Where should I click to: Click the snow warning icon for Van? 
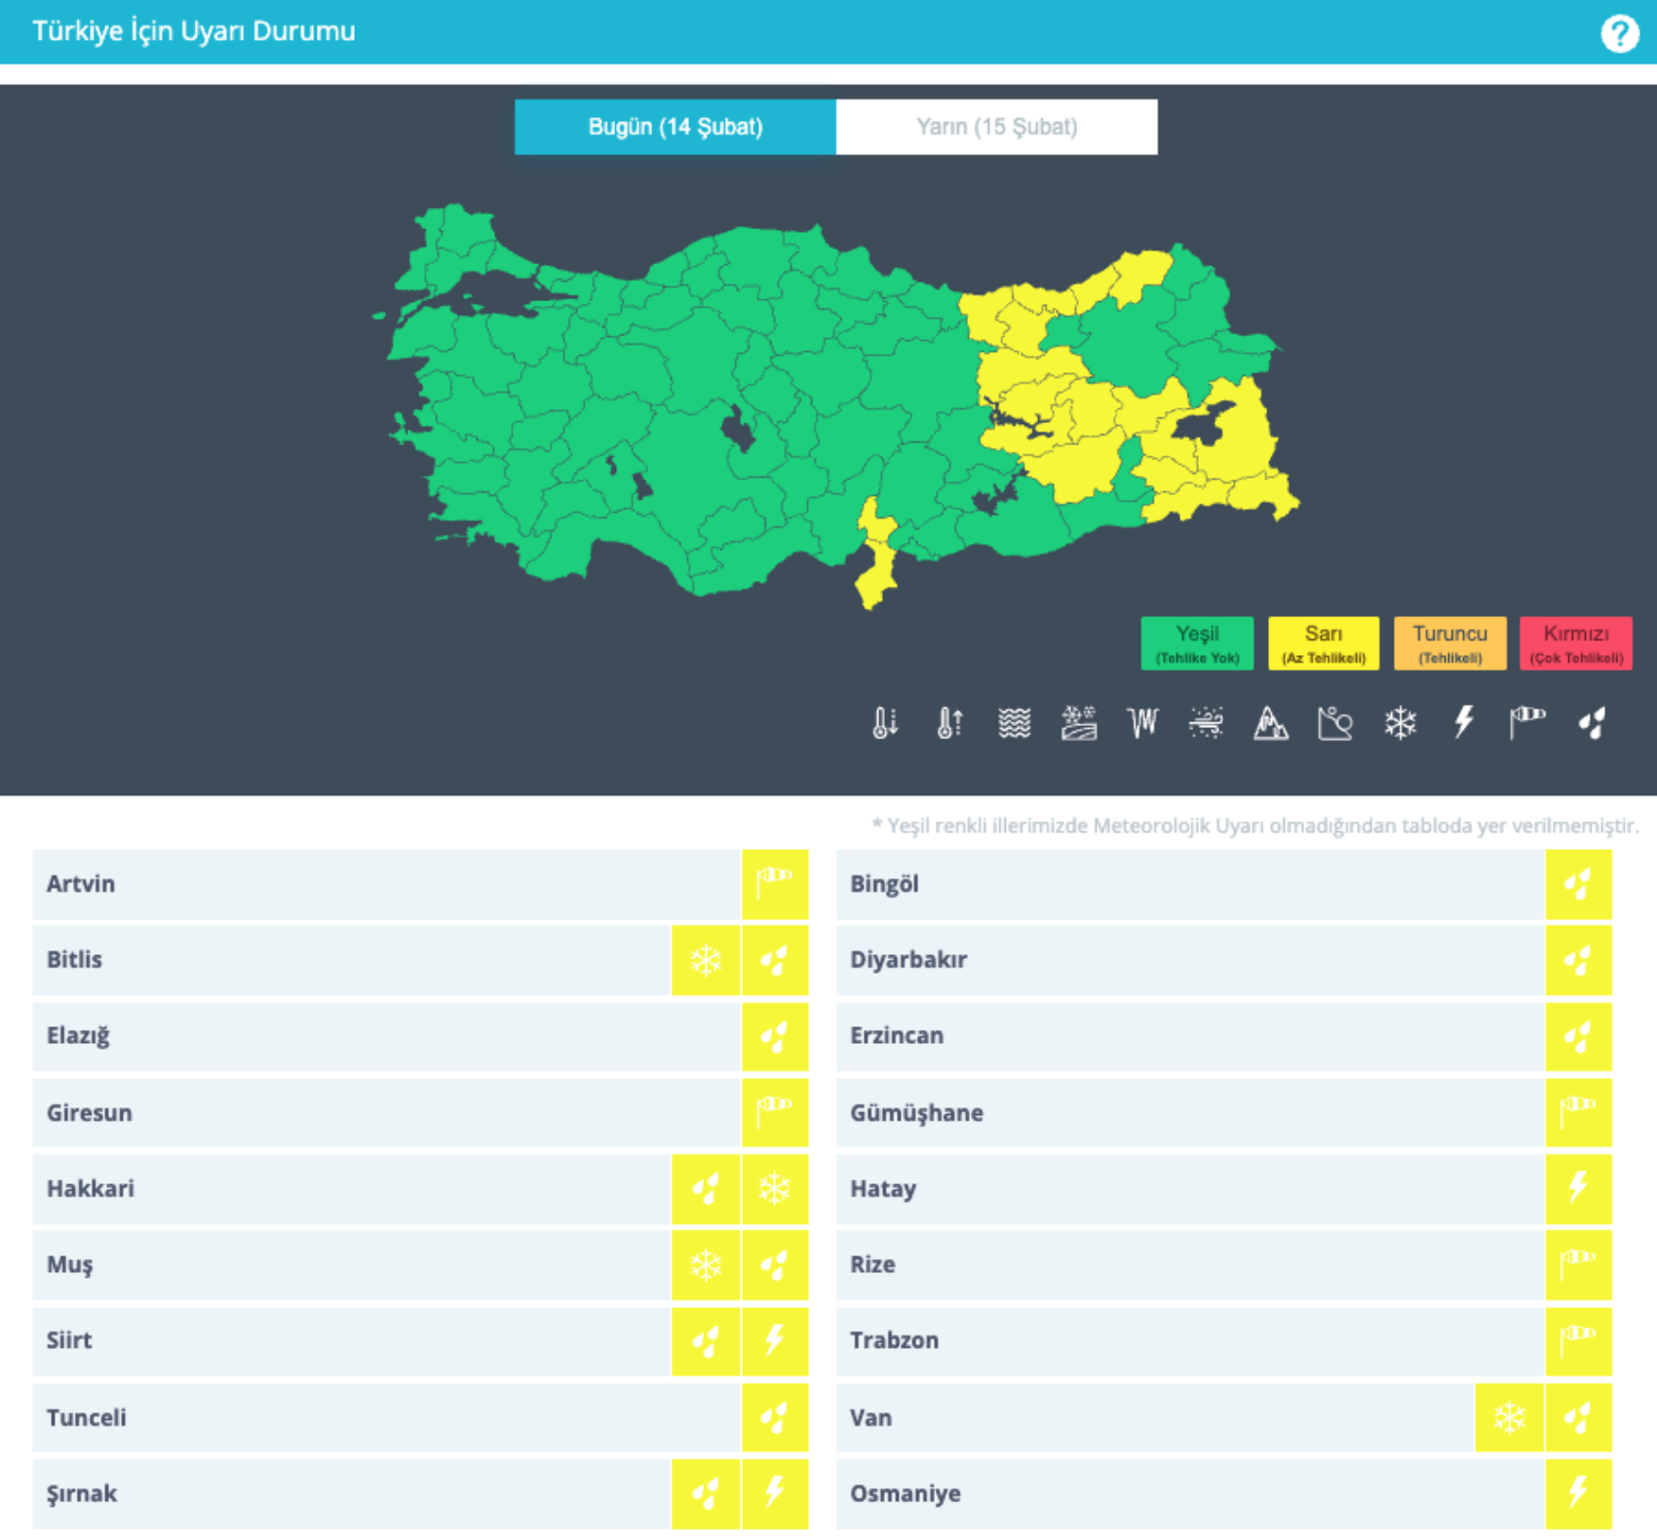coord(1509,1417)
